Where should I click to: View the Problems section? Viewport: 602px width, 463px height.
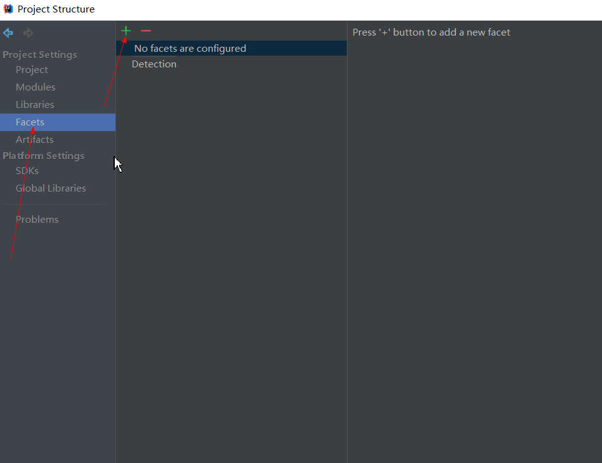click(37, 220)
